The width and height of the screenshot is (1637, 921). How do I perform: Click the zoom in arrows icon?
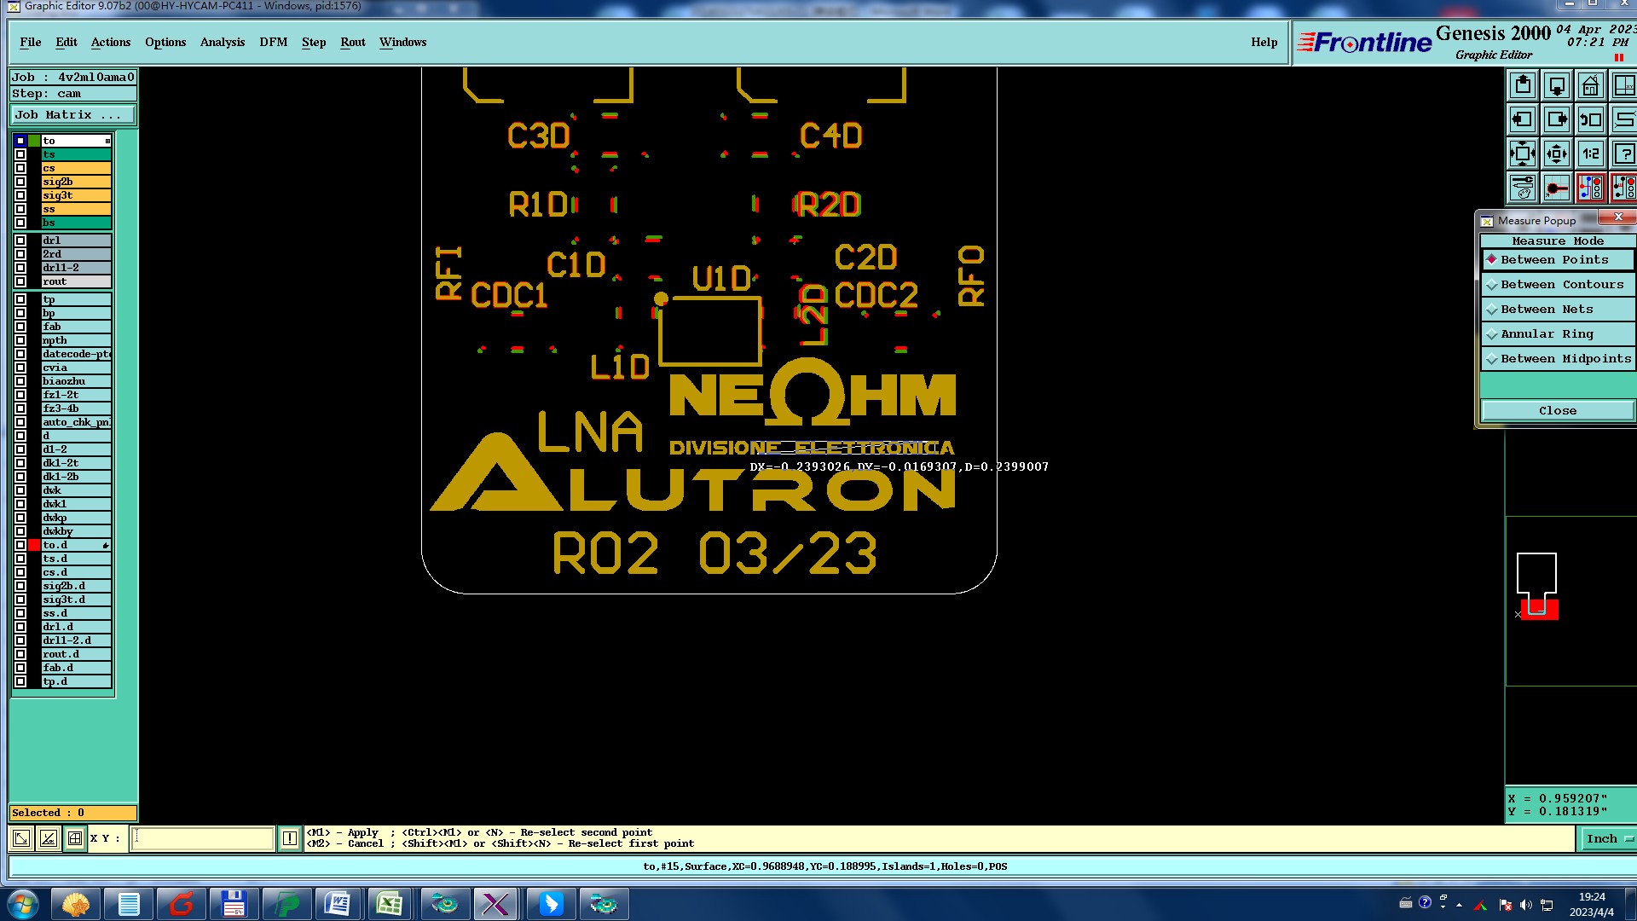[x=1523, y=153]
